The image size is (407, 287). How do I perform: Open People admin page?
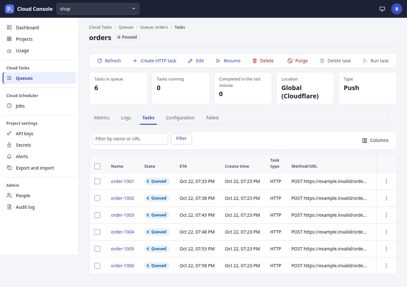39,196
